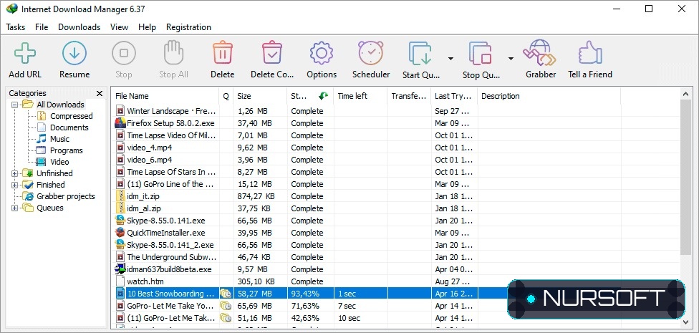Select the Video category
The image size is (699, 333).
(59, 162)
